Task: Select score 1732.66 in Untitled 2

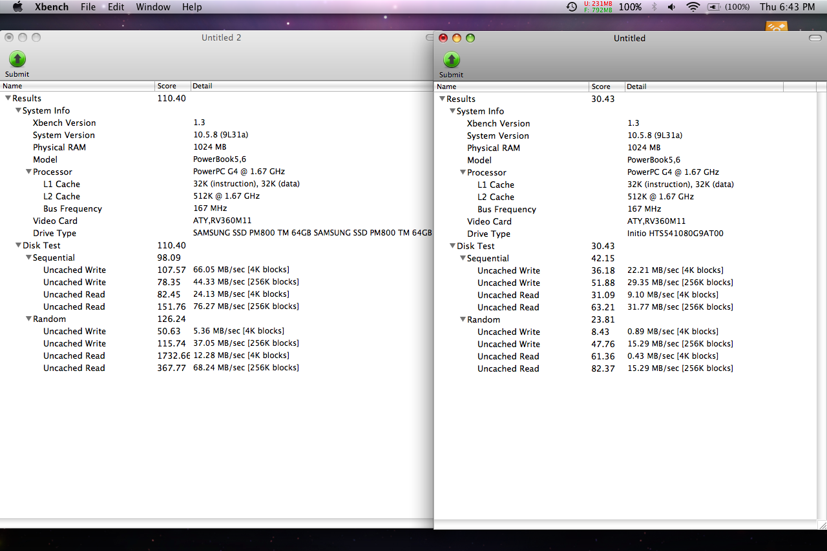Action: pos(174,356)
